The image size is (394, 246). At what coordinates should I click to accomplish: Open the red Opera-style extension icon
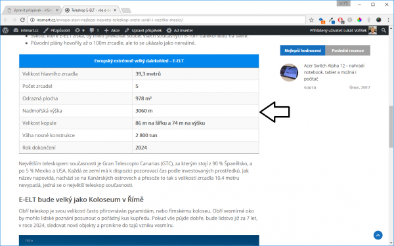coord(341,20)
